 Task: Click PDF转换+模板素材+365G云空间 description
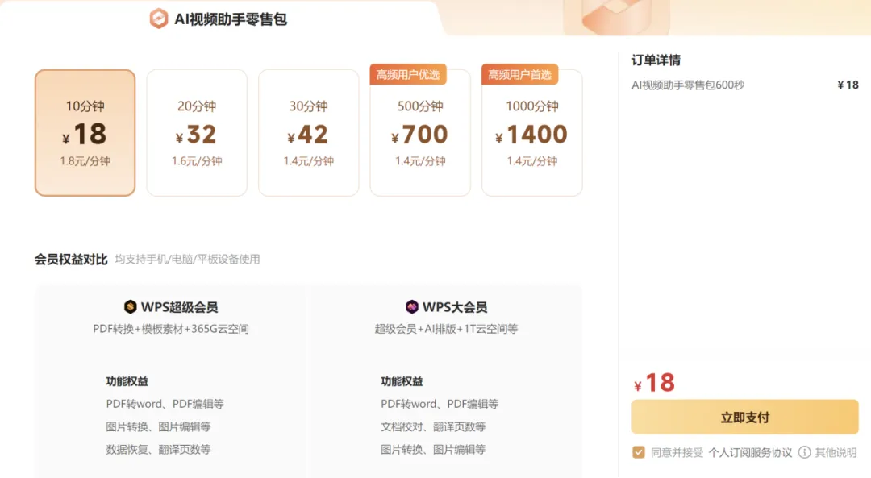pyautogui.click(x=170, y=329)
